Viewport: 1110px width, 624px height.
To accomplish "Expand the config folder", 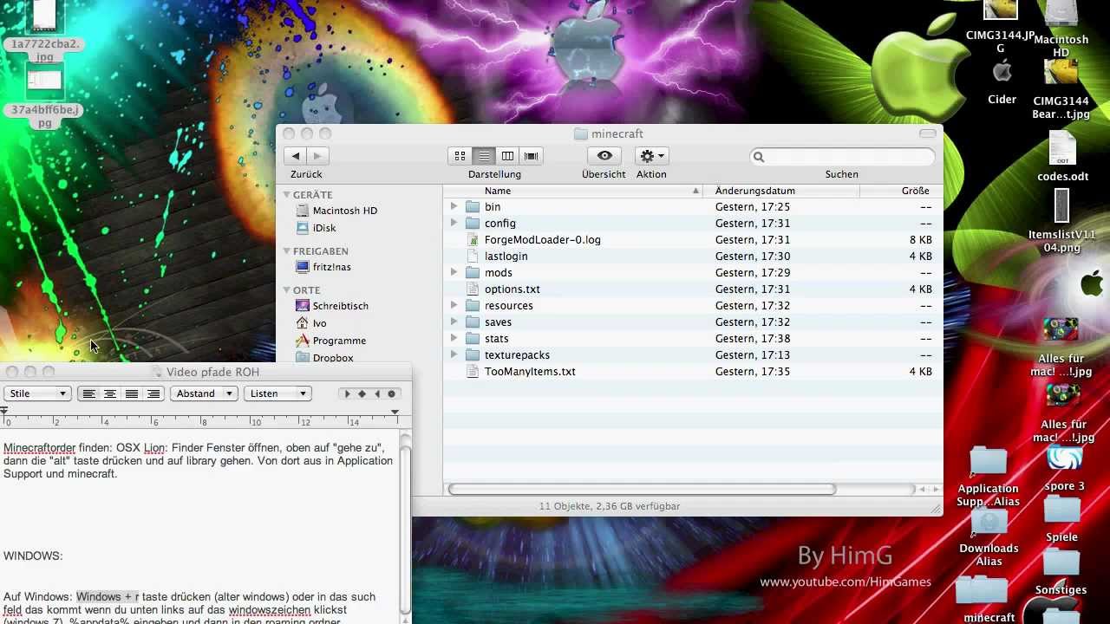I will [454, 223].
